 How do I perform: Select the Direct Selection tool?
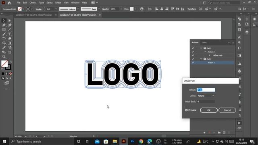(10, 21)
